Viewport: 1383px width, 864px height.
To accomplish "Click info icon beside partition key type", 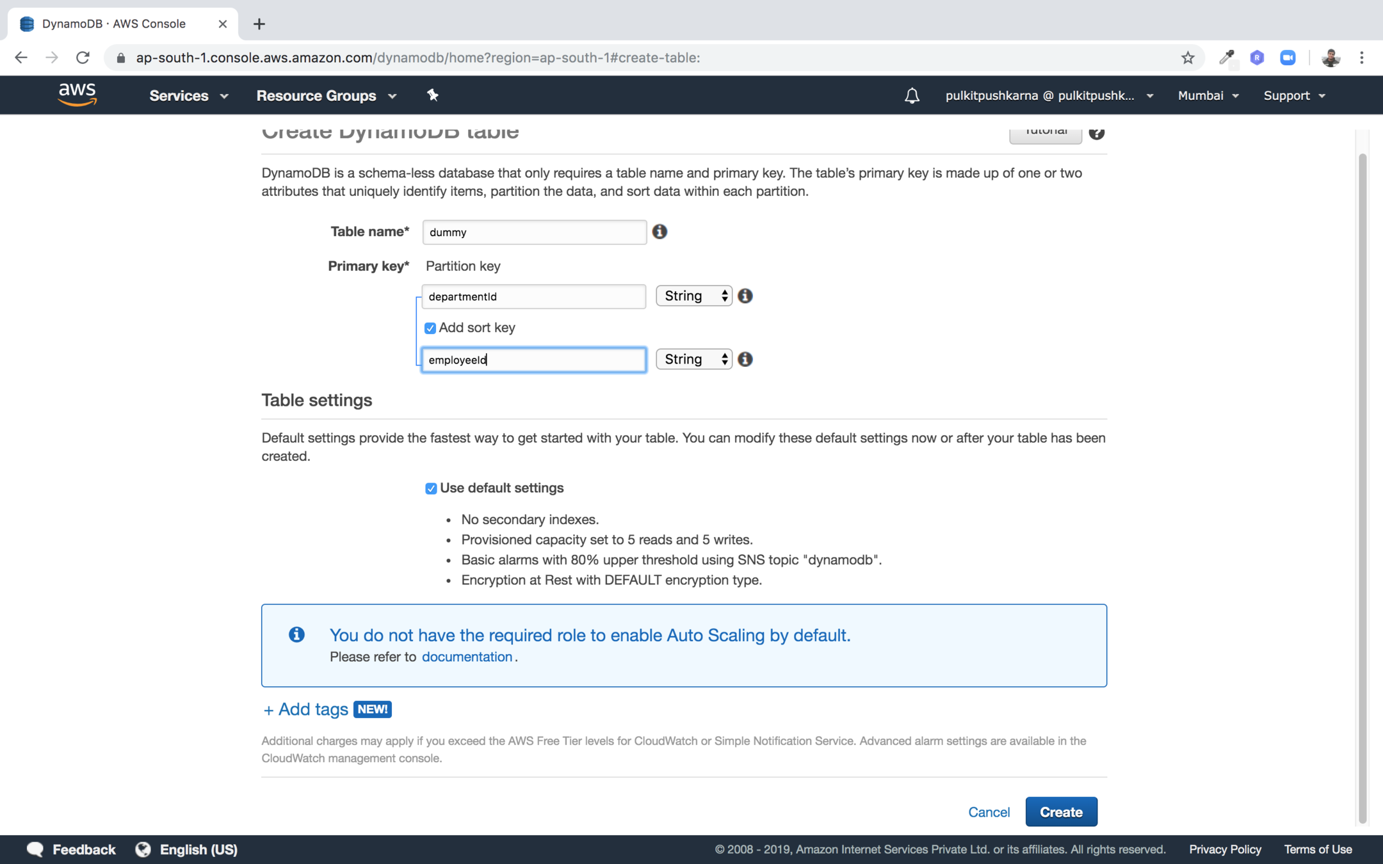I will pos(745,296).
